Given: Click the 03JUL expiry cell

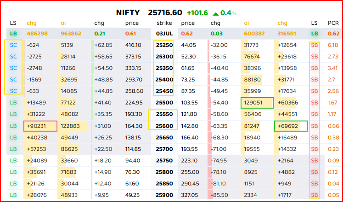Looking at the screenshot, I should [164, 34].
